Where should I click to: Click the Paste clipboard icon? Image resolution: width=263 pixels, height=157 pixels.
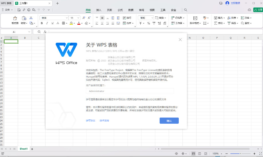pos(24,18)
